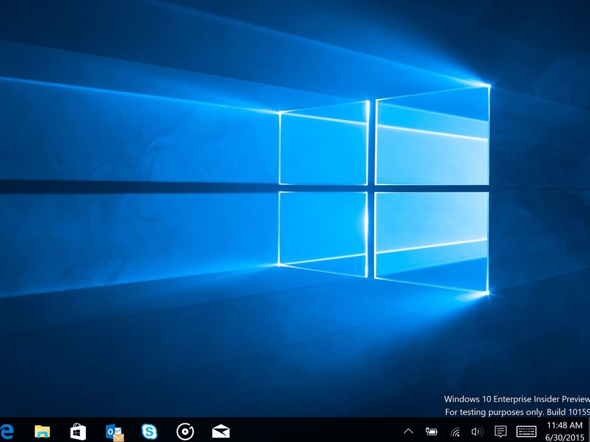The width and height of the screenshot is (590, 442).
Task: Check Wi-Fi signal via network icon
Action: 455,432
